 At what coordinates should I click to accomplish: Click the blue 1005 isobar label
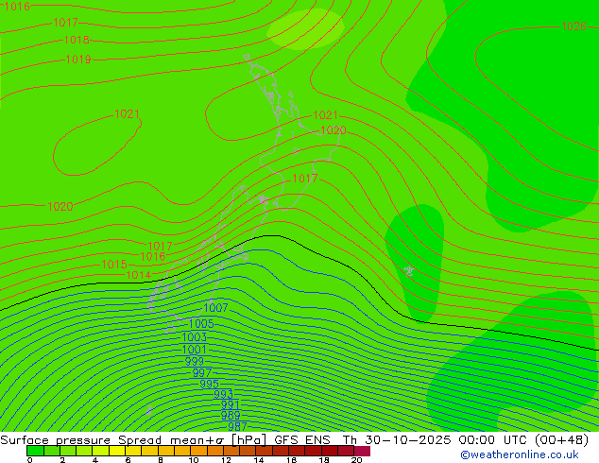[201, 324]
